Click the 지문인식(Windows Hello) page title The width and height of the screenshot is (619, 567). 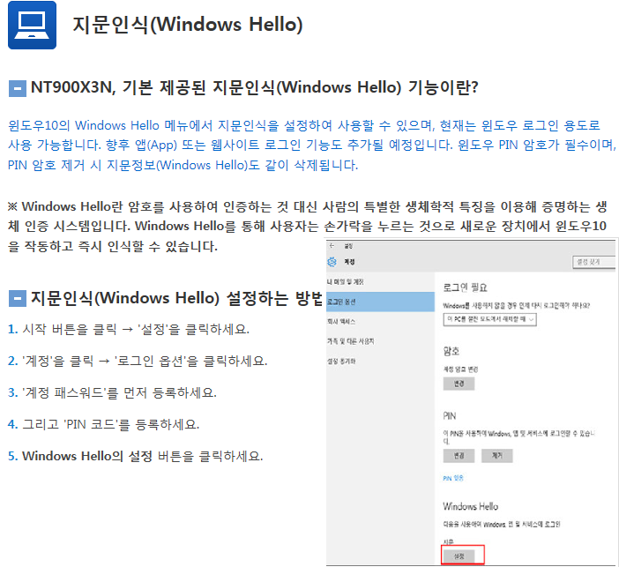coord(188,25)
